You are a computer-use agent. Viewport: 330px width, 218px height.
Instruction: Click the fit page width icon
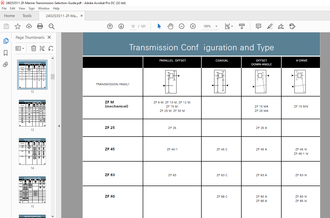click(x=227, y=26)
